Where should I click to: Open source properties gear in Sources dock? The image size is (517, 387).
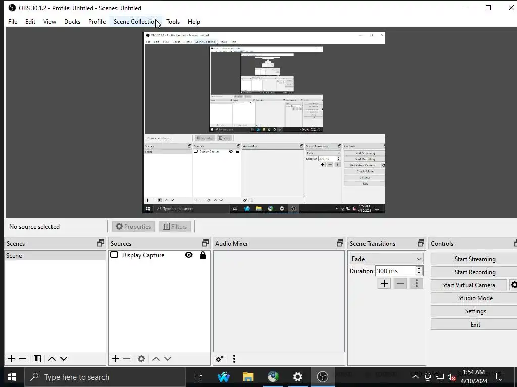point(141,359)
